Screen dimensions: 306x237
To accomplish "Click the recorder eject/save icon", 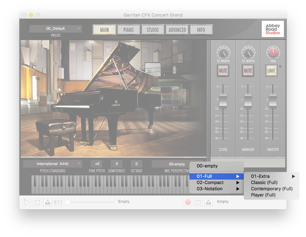I will (x=208, y=202).
